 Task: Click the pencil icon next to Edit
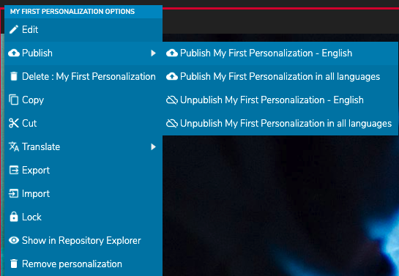(x=14, y=29)
